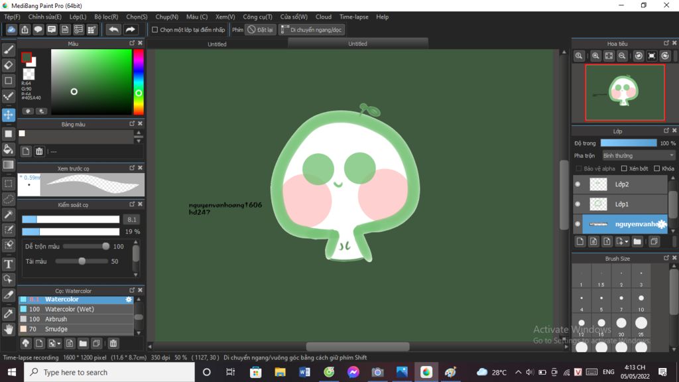The image size is (679, 382).
Task: Open settings gear on nguyenvanho layer
Action: (662, 224)
